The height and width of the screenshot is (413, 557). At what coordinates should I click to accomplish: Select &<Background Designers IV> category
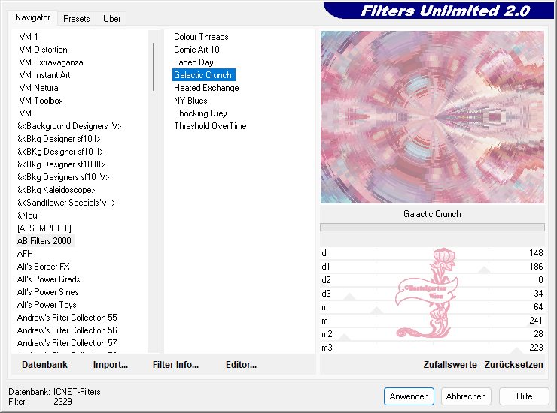69,126
